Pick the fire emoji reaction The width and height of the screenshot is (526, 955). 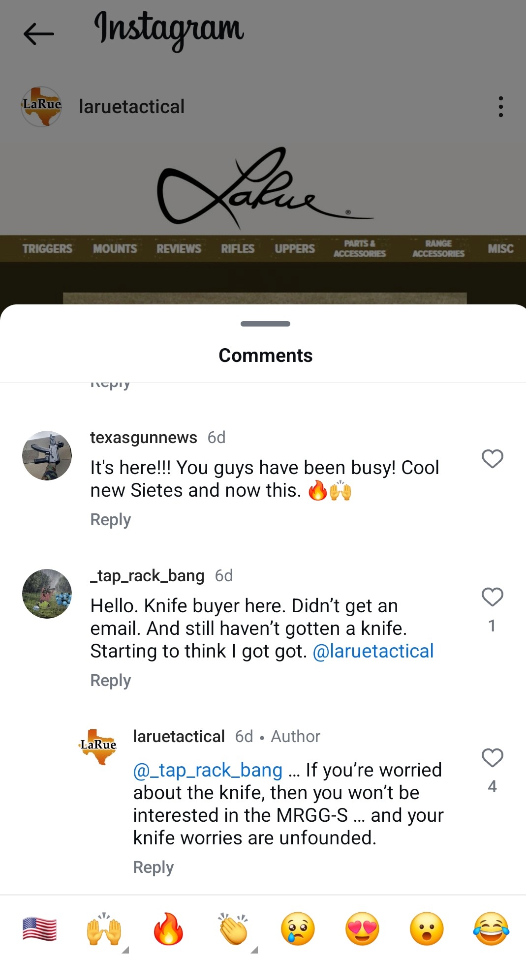(168, 929)
